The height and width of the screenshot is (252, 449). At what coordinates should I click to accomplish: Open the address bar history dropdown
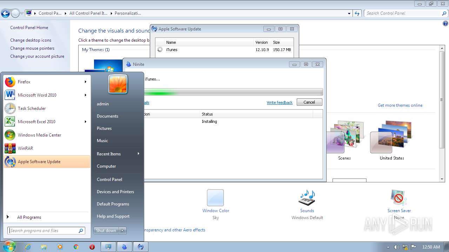tap(349, 13)
